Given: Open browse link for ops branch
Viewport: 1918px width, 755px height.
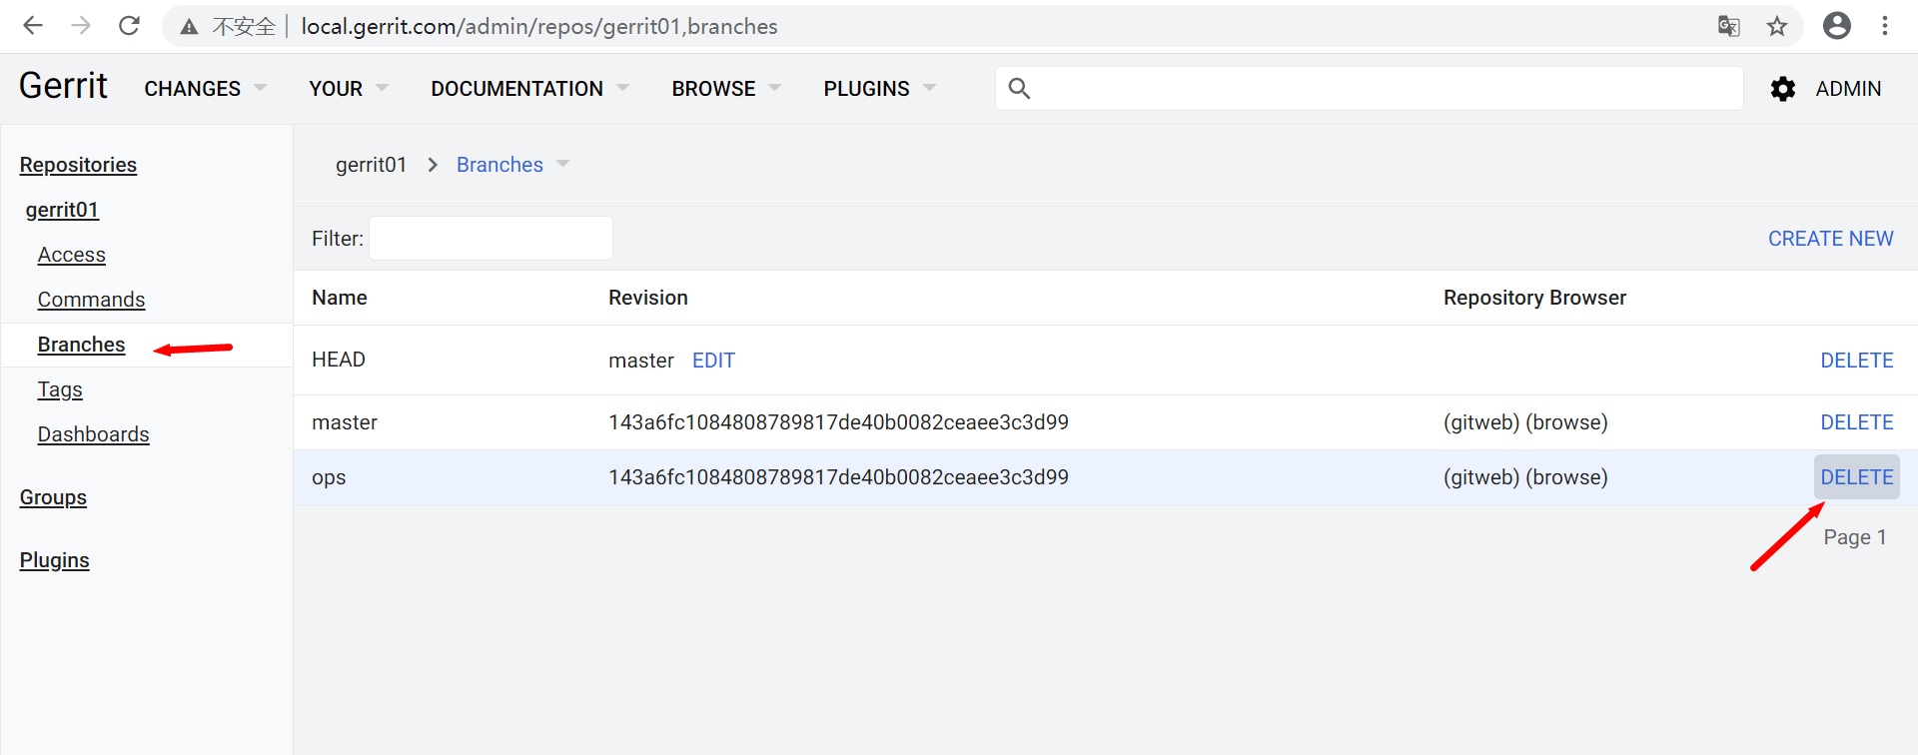Looking at the screenshot, I should click(x=1566, y=477).
